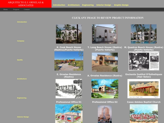Open the Interior Design link in the left sidebar
This screenshot has height=123, width=164.
[x=23, y=117]
